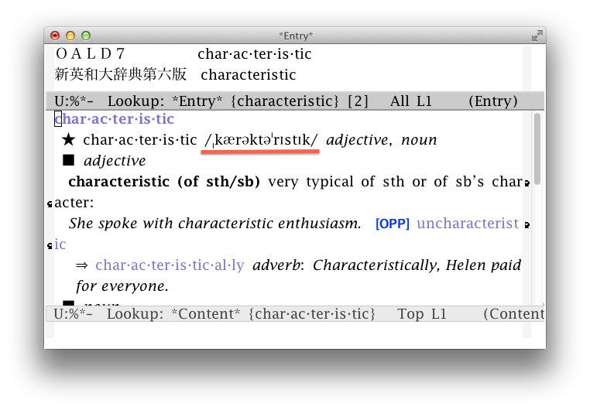This screenshot has width=590, height=410.
Task: Click the wrapped 'ic' link continuation
Action: coord(60,244)
